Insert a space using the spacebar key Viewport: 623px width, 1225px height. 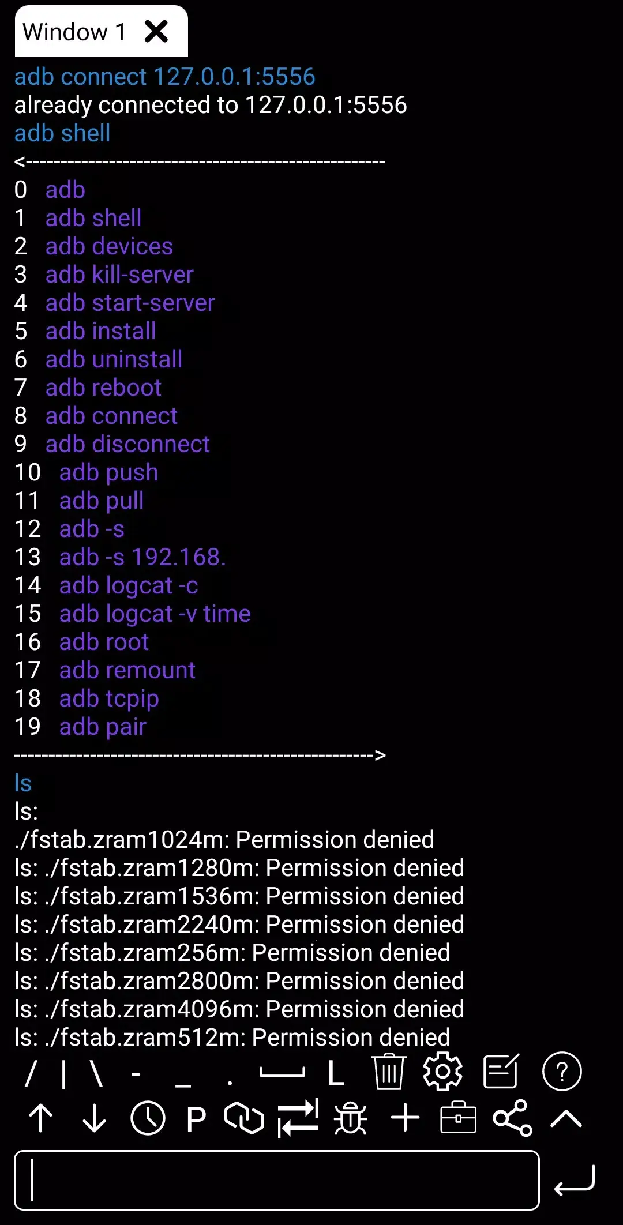coord(282,1072)
